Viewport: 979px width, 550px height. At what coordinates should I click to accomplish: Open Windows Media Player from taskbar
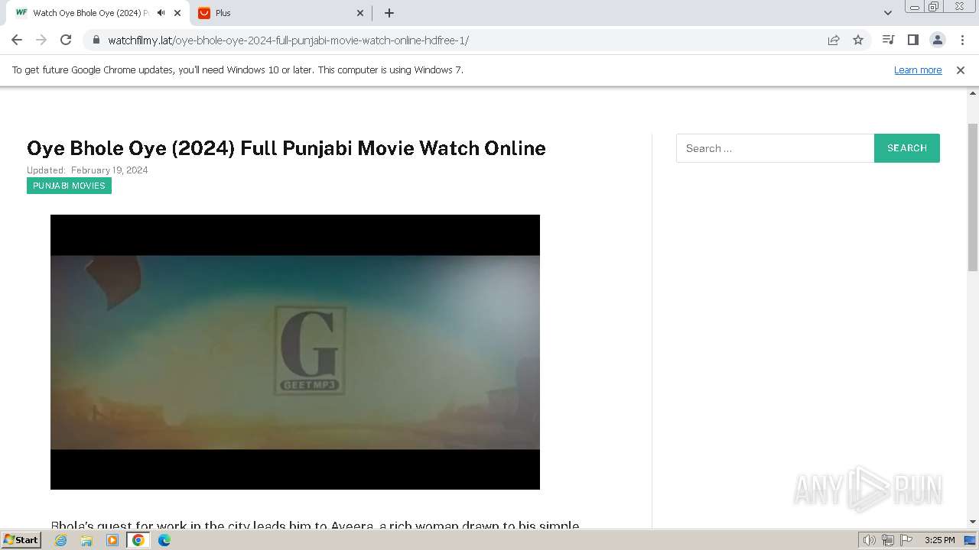[112, 540]
